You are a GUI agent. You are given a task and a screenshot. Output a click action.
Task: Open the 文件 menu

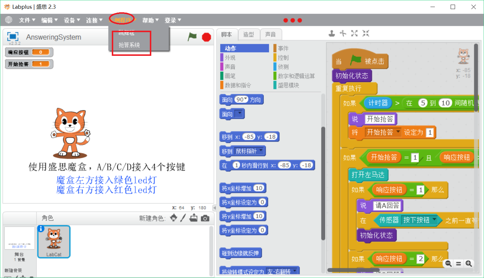(27, 20)
